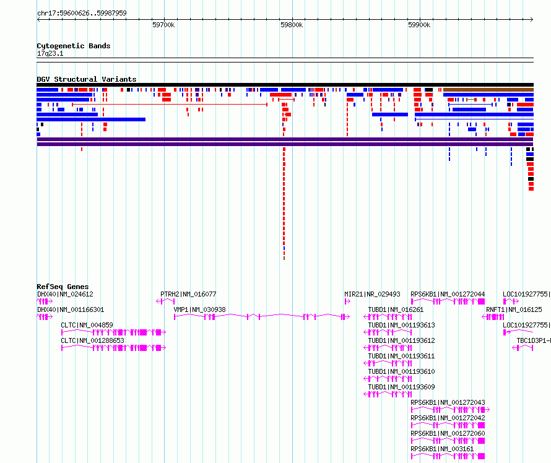Click the brown structural variant bar
Image resolution: width=551 pixels, height=463 pixels.
pos(488,90)
